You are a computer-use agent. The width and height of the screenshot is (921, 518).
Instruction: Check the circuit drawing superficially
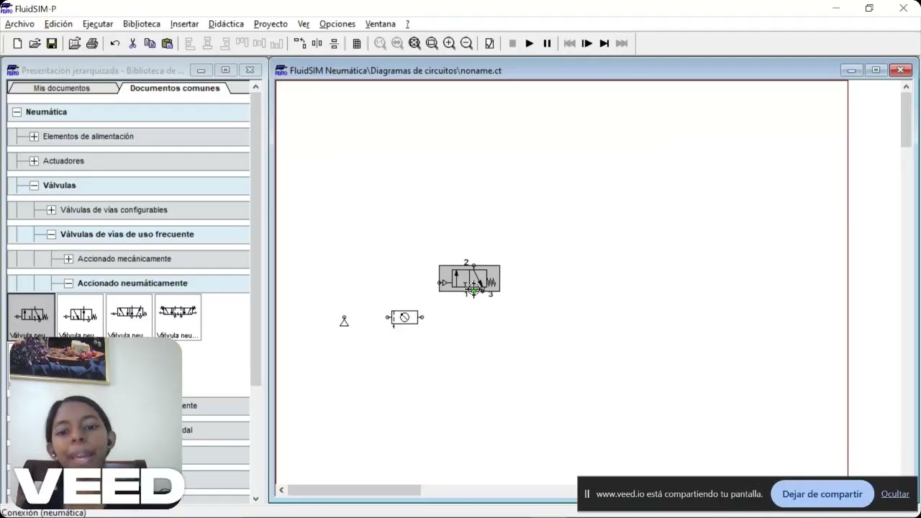coord(489,43)
